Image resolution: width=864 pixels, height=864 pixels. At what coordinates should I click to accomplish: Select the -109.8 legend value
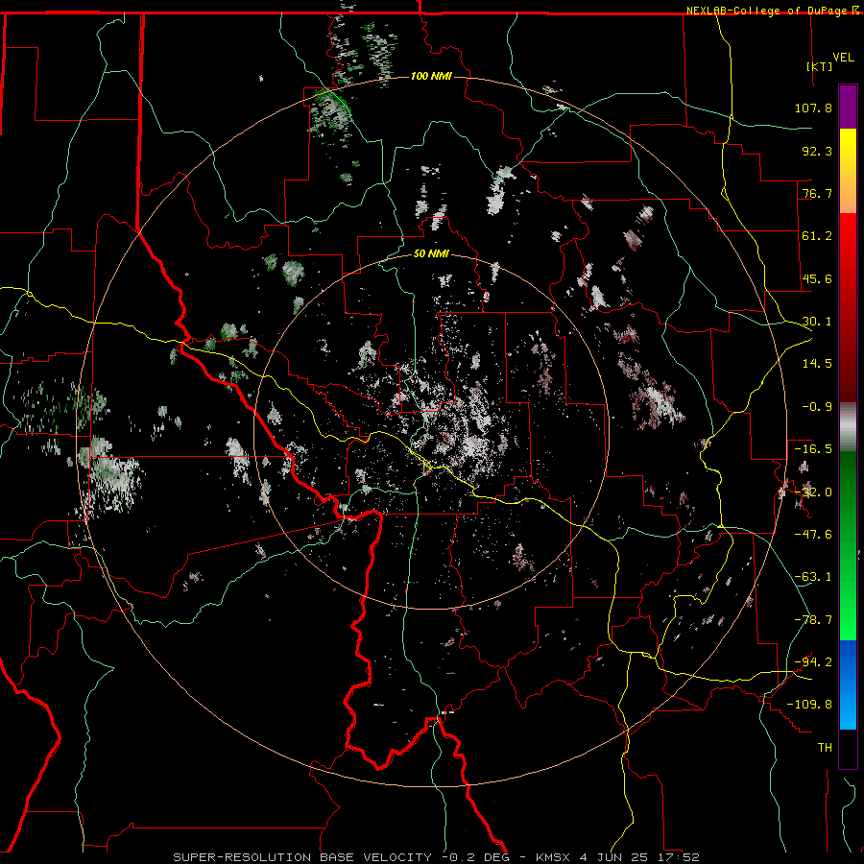point(809,705)
